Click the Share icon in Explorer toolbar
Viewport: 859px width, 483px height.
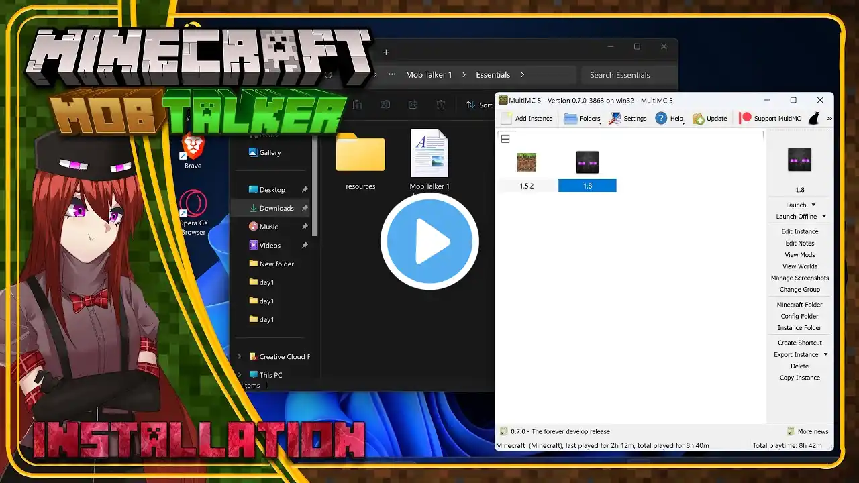413,105
